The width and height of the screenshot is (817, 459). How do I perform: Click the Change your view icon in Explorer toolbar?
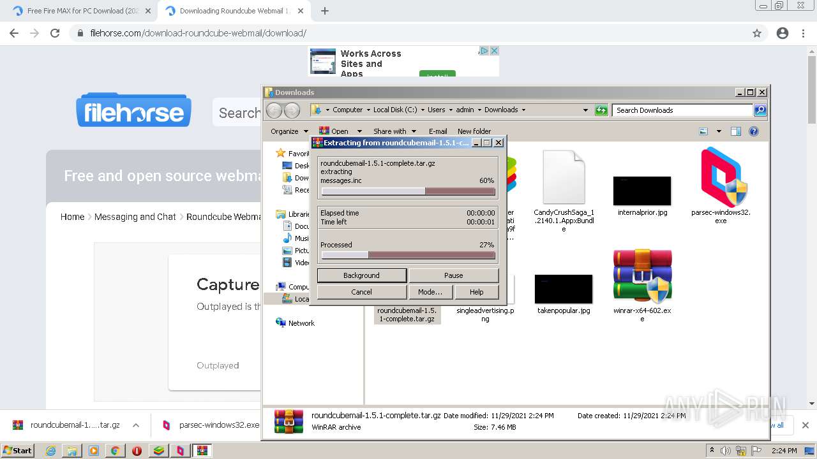point(703,131)
